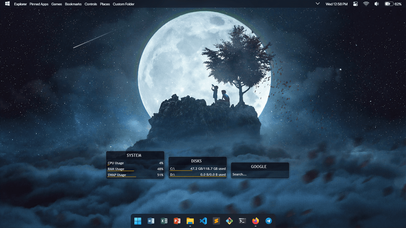406x228 pixels.
Task: Click the Google Search... input field
Action: pos(260,174)
